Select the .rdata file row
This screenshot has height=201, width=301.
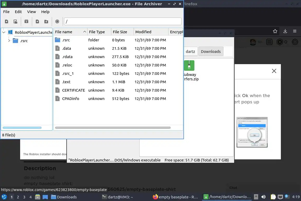(x=118, y=57)
